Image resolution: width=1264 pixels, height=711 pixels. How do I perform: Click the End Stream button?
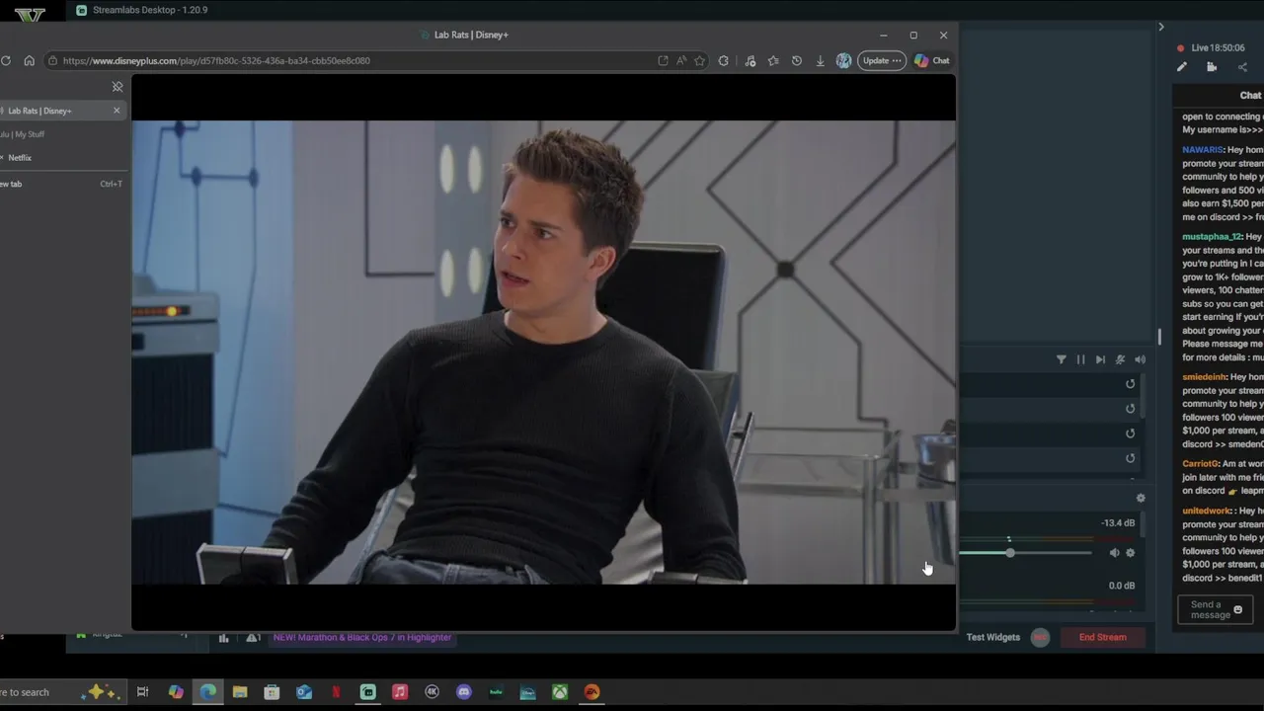1102,637
